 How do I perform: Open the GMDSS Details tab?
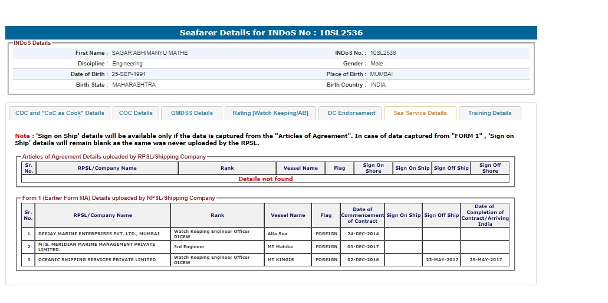tap(192, 113)
